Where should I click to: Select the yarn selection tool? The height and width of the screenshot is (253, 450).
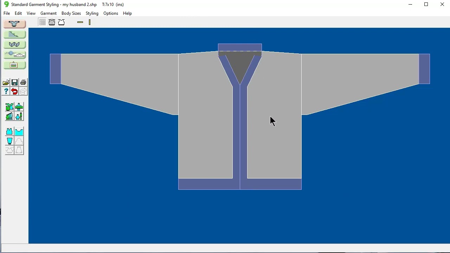(14, 44)
